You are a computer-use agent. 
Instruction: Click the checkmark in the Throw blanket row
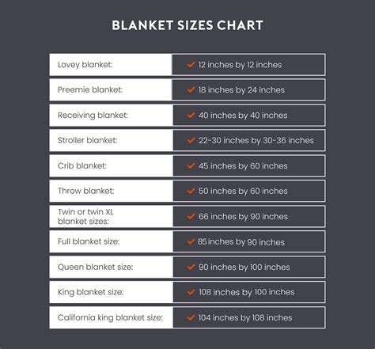[x=191, y=191]
